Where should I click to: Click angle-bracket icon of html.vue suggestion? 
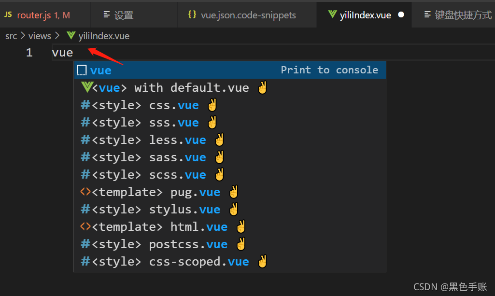pyautogui.click(x=85, y=226)
